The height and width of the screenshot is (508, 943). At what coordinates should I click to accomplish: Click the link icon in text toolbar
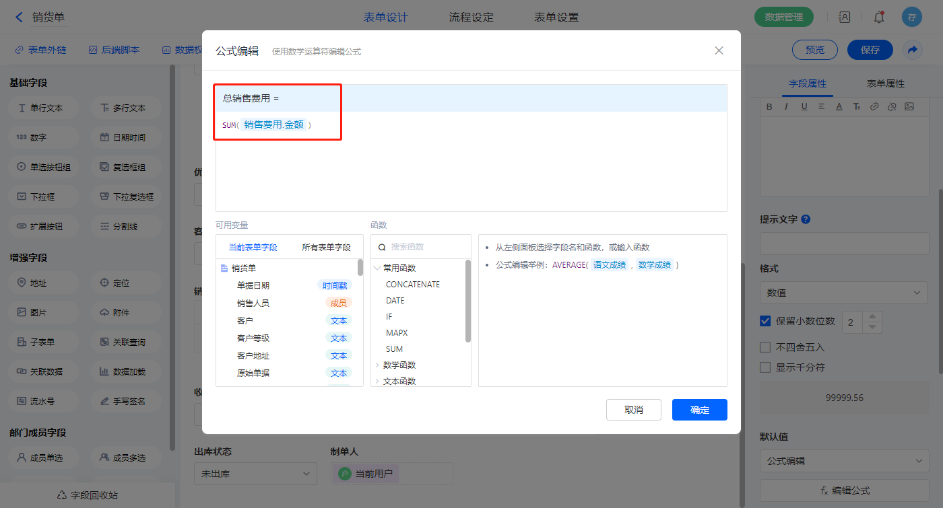(x=874, y=106)
